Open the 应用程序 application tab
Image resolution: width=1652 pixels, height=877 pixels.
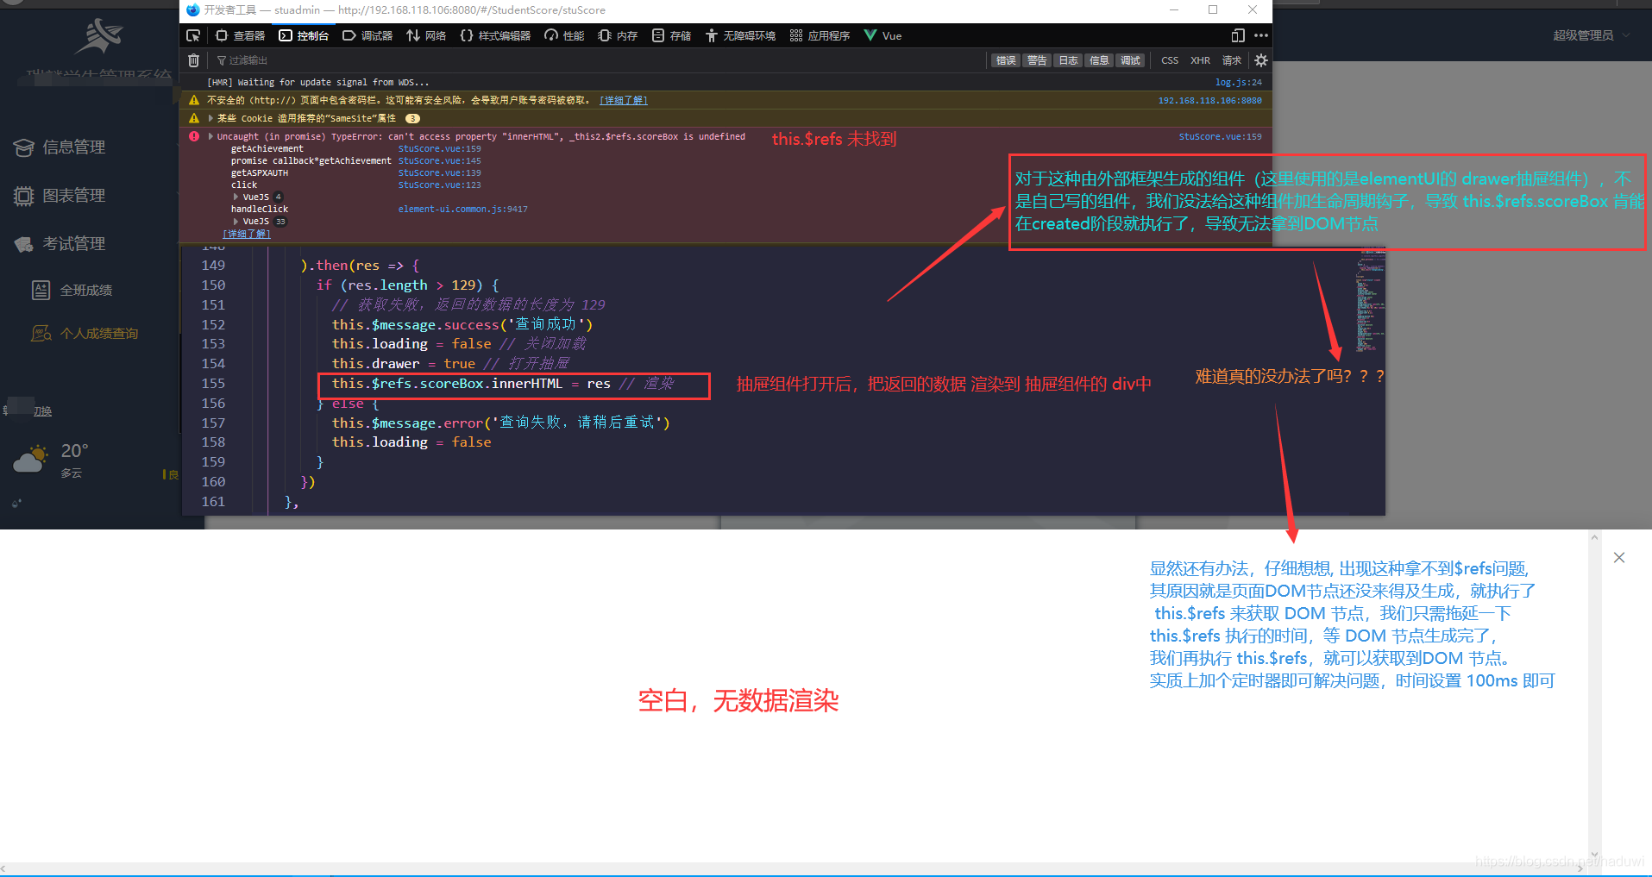820,35
